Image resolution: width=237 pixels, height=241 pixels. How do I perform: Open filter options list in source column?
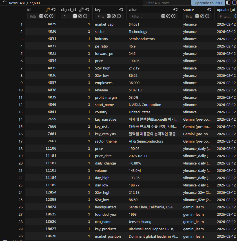pos(196,16)
